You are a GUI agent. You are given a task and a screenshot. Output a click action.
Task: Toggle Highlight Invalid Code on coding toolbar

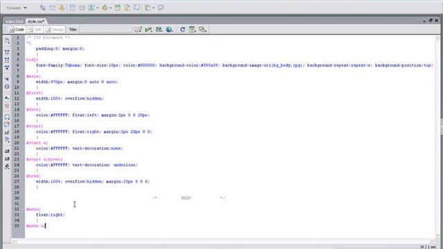point(7,106)
